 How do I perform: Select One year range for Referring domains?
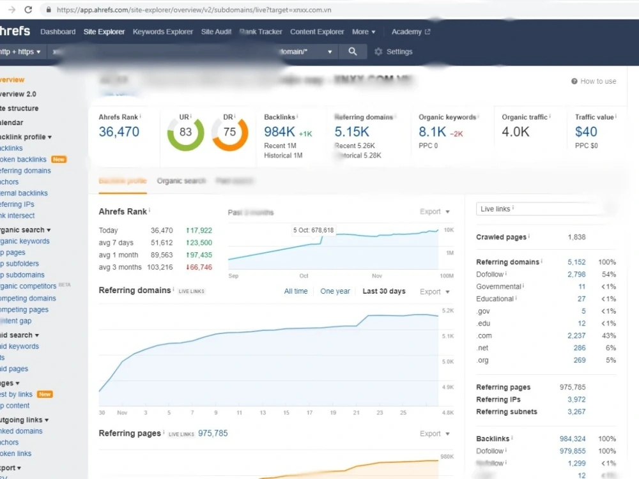[335, 291]
